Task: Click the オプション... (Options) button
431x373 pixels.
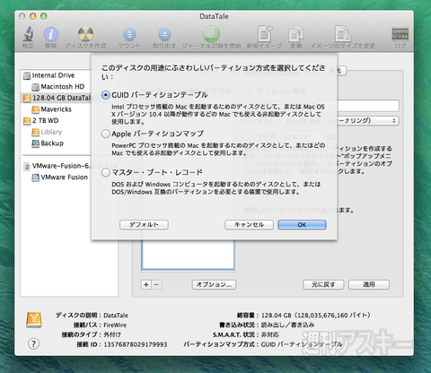Action: pyautogui.click(x=214, y=284)
